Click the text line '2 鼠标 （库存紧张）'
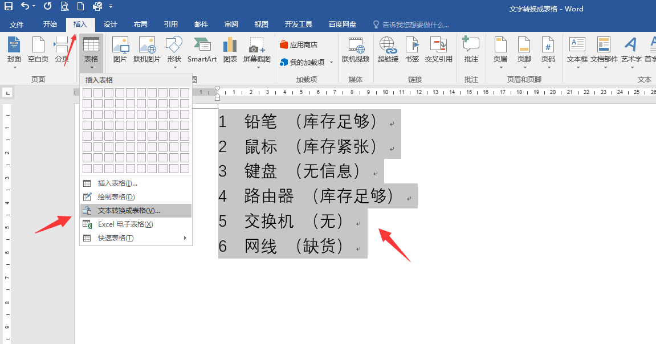The width and height of the screenshot is (656, 344). click(x=309, y=146)
